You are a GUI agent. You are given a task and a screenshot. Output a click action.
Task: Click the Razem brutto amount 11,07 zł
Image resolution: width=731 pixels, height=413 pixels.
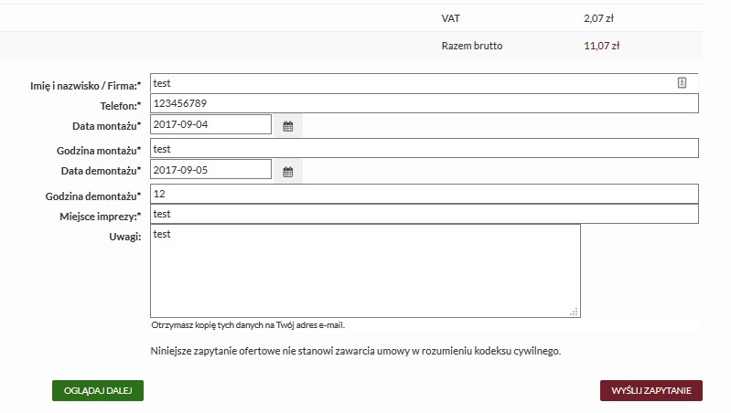click(602, 45)
